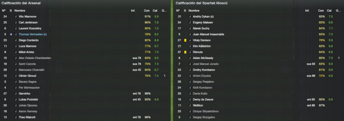The height and width of the screenshot is (121, 344).
Task: Sort Arsenal ratings by Cal column header
Action: [x=155, y=10]
